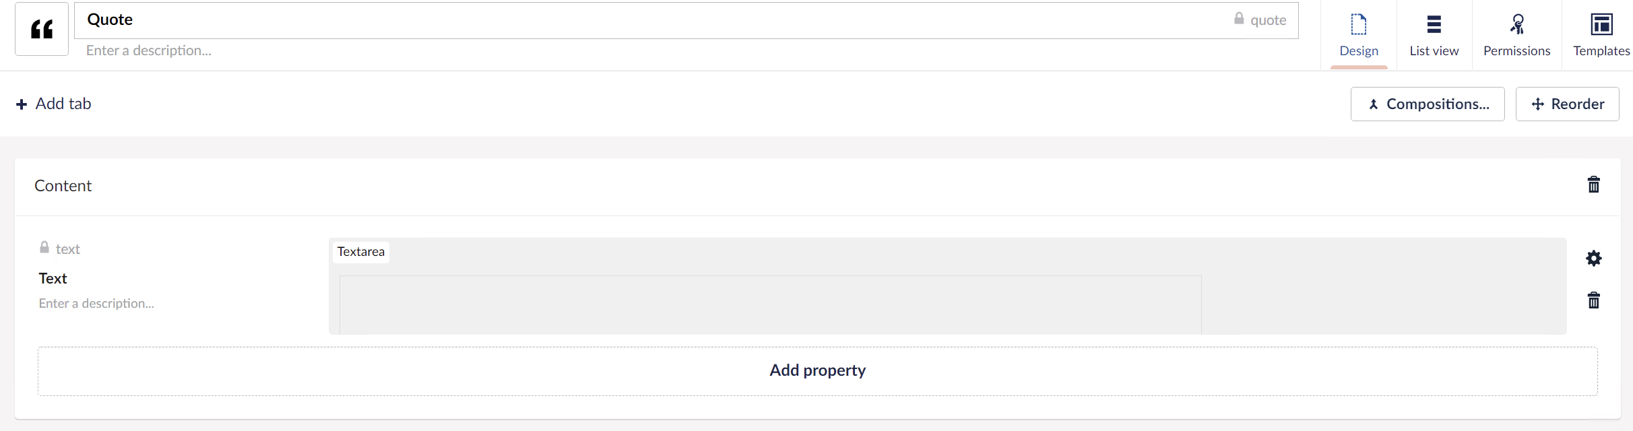
Task: Unlock the quote alias lock icon
Action: (1239, 18)
